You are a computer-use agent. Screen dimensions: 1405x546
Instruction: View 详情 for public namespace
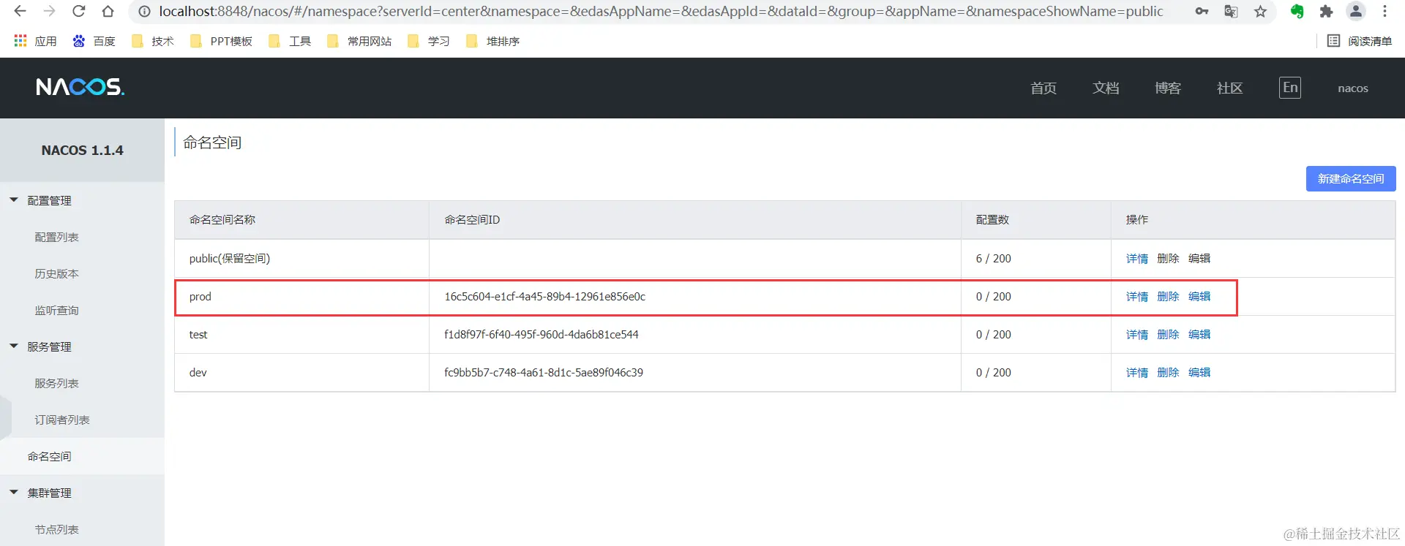pos(1137,258)
